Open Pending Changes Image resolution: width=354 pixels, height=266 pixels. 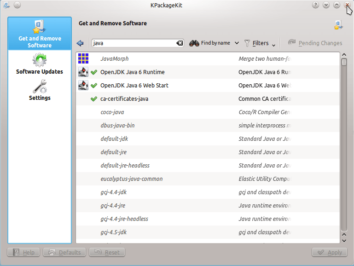click(x=315, y=43)
